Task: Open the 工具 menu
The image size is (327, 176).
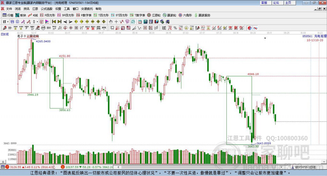Action: pos(67,9)
